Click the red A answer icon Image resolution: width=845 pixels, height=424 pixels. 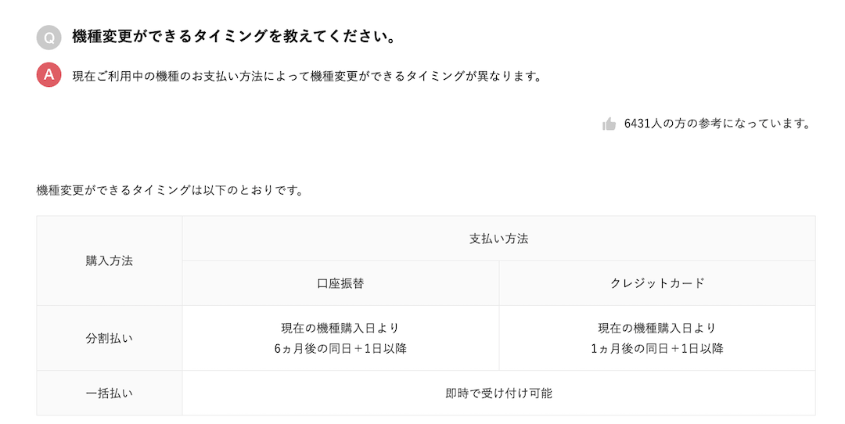(x=49, y=75)
